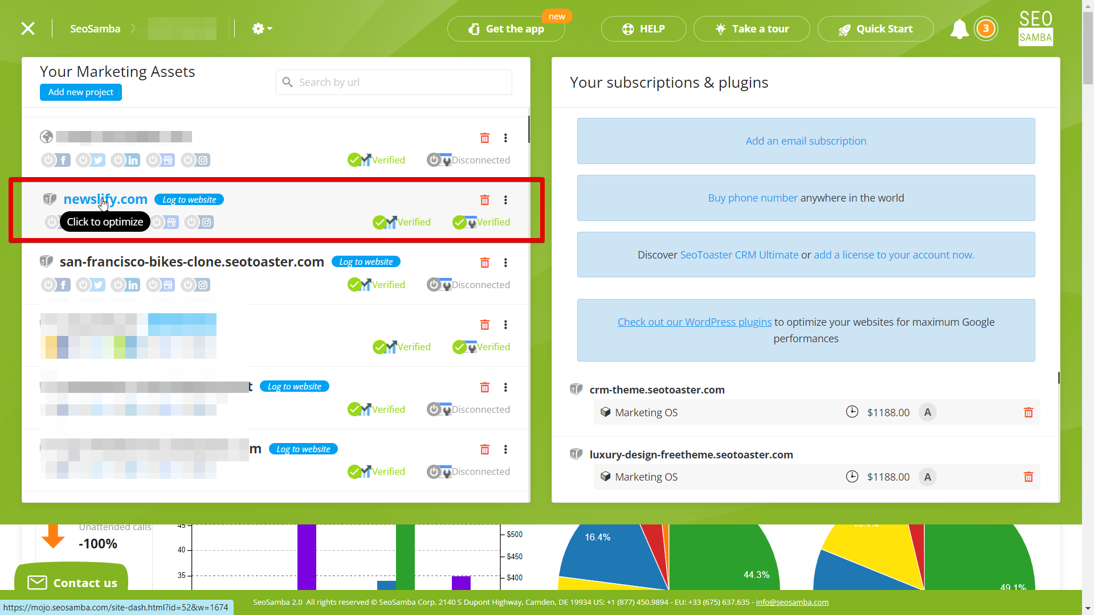Toggle Twitter for san-francisco-bikes-clone

tap(91, 285)
